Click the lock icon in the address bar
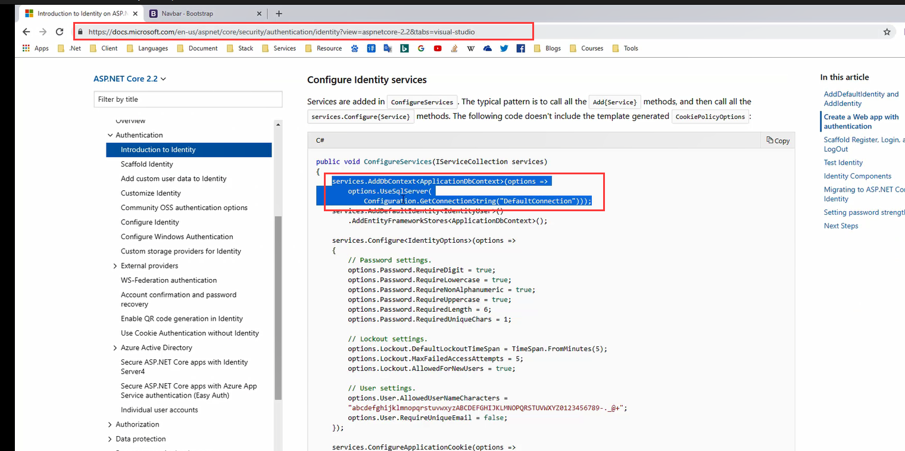The height and width of the screenshot is (451, 905). click(x=80, y=32)
